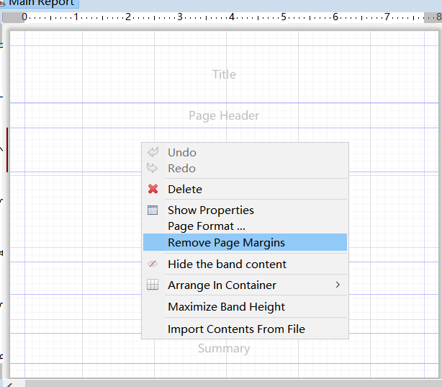Click the Arrange In Container grid icon
442x387 pixels.
pos(153,285)
